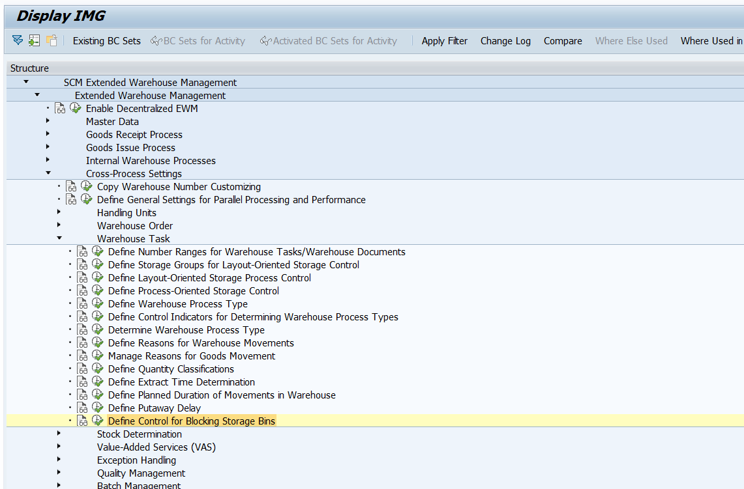
Task: Expand the Value-Added Services (VAS) node
Action: (59, 447)
